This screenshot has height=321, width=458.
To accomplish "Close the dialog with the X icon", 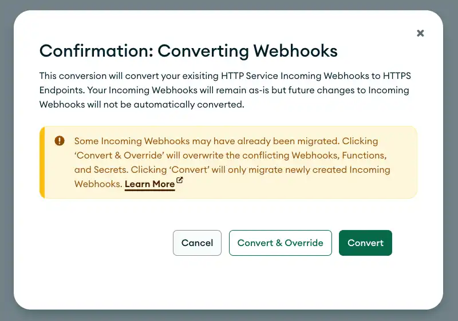I will (420, 33).
